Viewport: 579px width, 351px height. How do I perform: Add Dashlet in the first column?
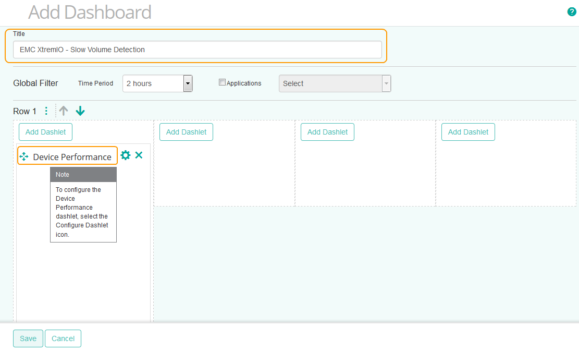45,132
